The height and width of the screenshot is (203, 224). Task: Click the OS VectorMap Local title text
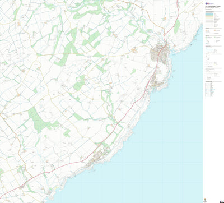[x=213, y=6]
